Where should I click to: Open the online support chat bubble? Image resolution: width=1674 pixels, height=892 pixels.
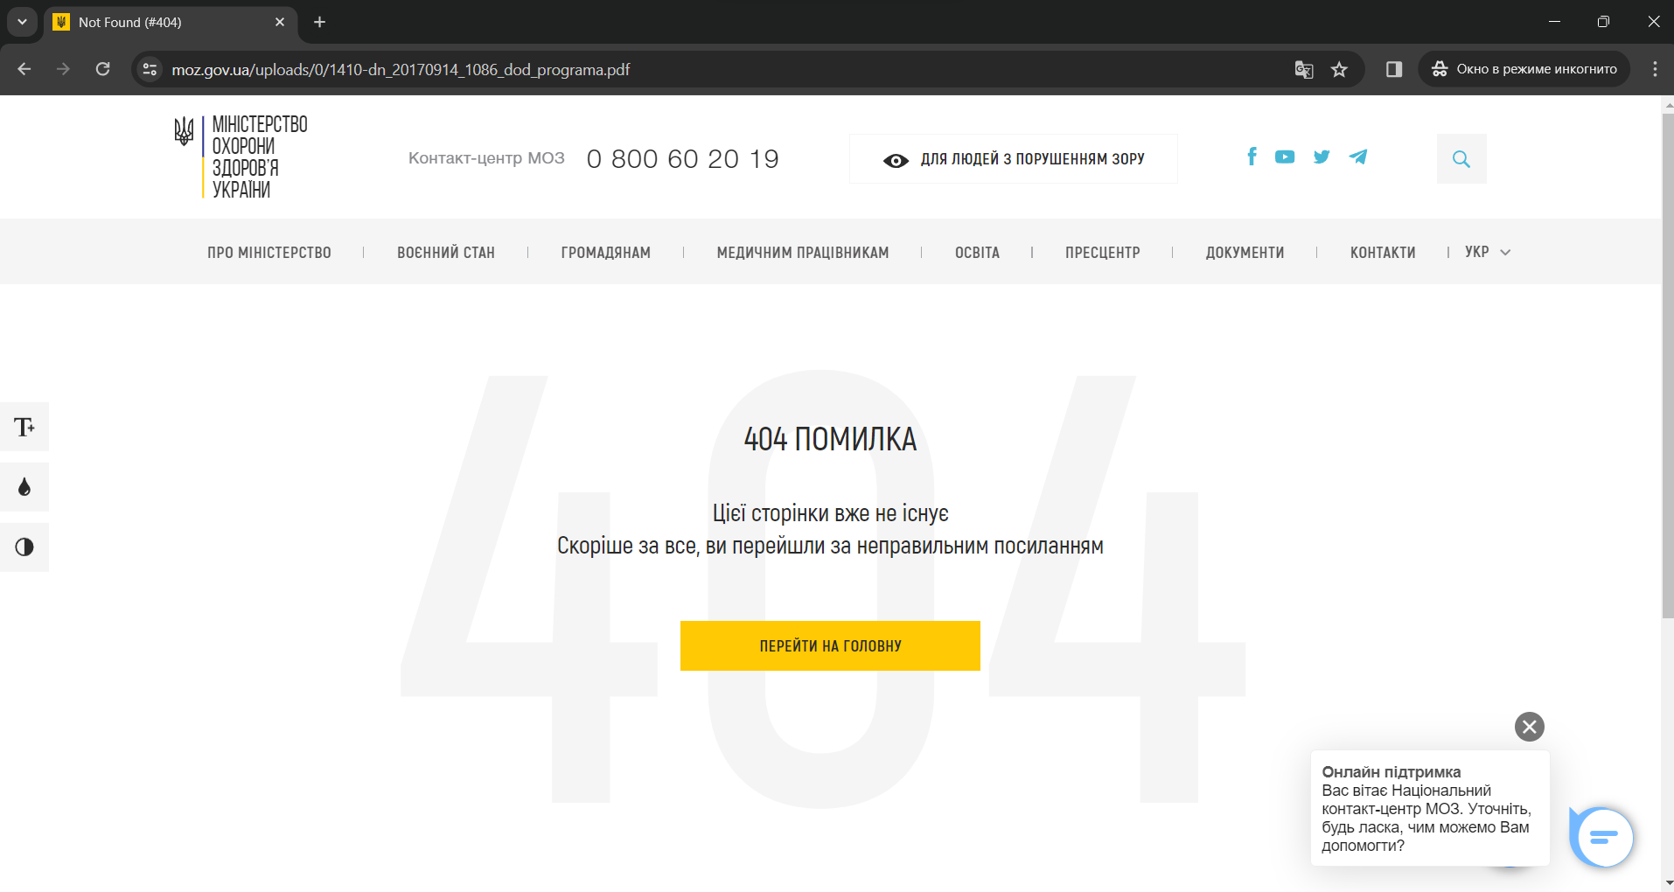click(x=1602, y=838)
